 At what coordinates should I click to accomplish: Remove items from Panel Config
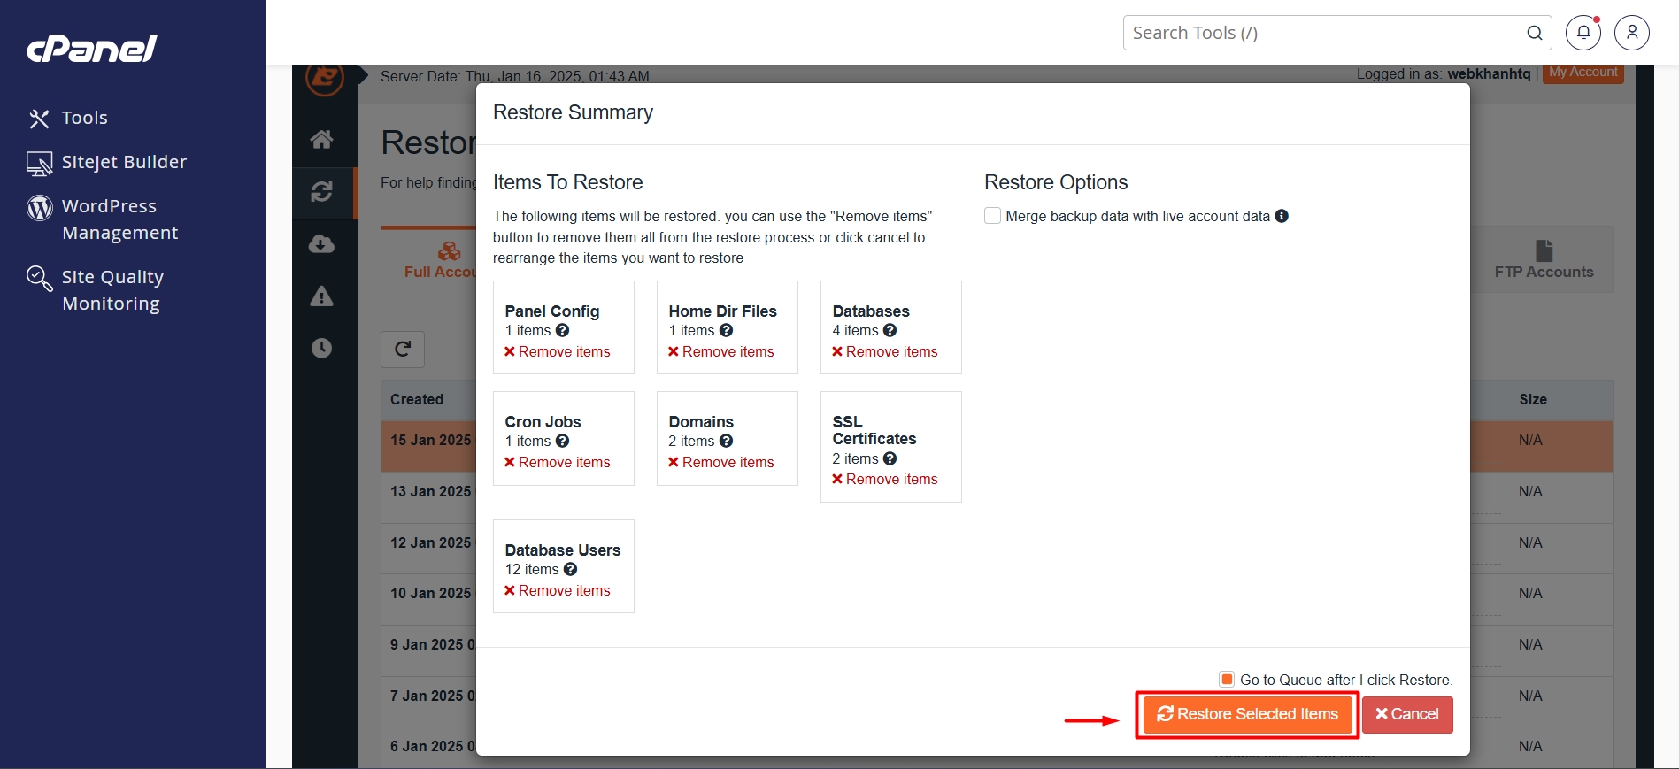(558, 351)
